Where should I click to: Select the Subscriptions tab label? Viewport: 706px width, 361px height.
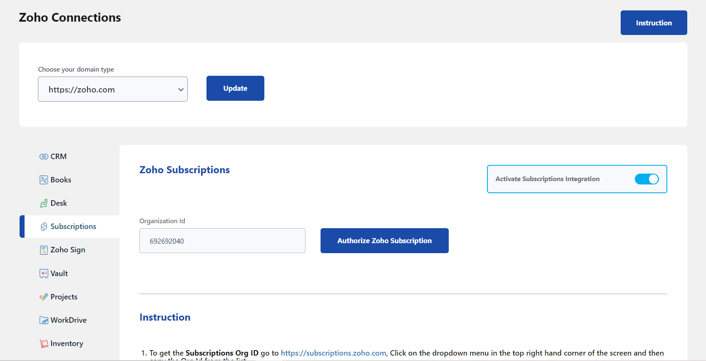click(73, 227)
